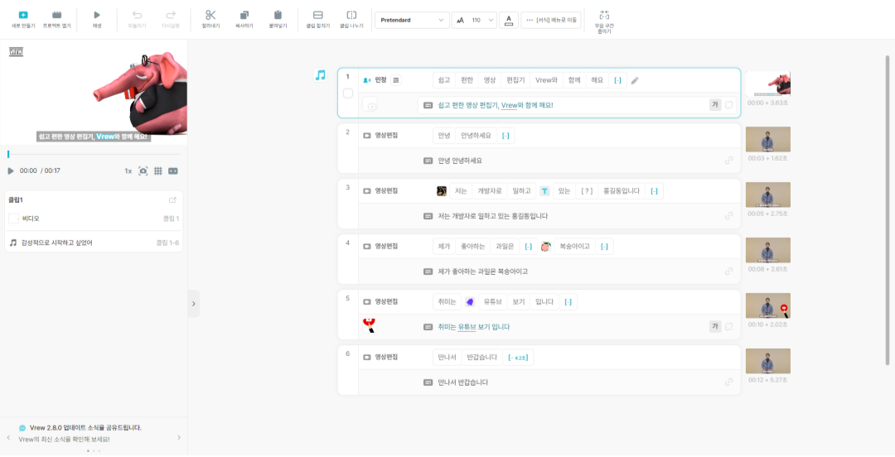Toggle the subtitle link icon in clip 3
This screenshot has height=457, width=895.
(729, 215)
